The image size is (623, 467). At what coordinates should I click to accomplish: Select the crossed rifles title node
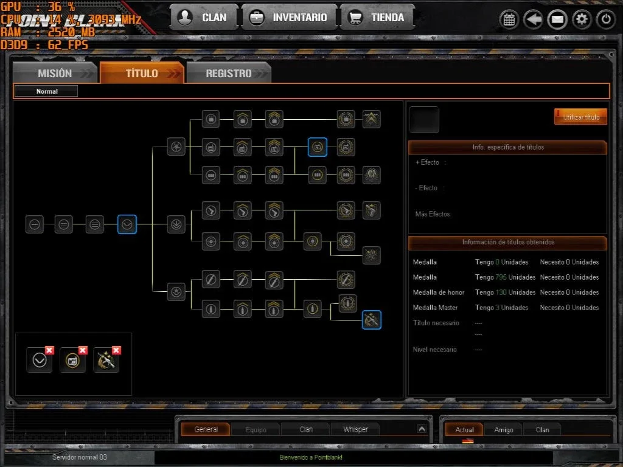tap(372, 320)
